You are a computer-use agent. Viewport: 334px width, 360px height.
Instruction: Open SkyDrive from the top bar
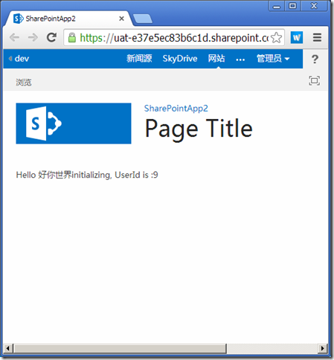(180, 59)
